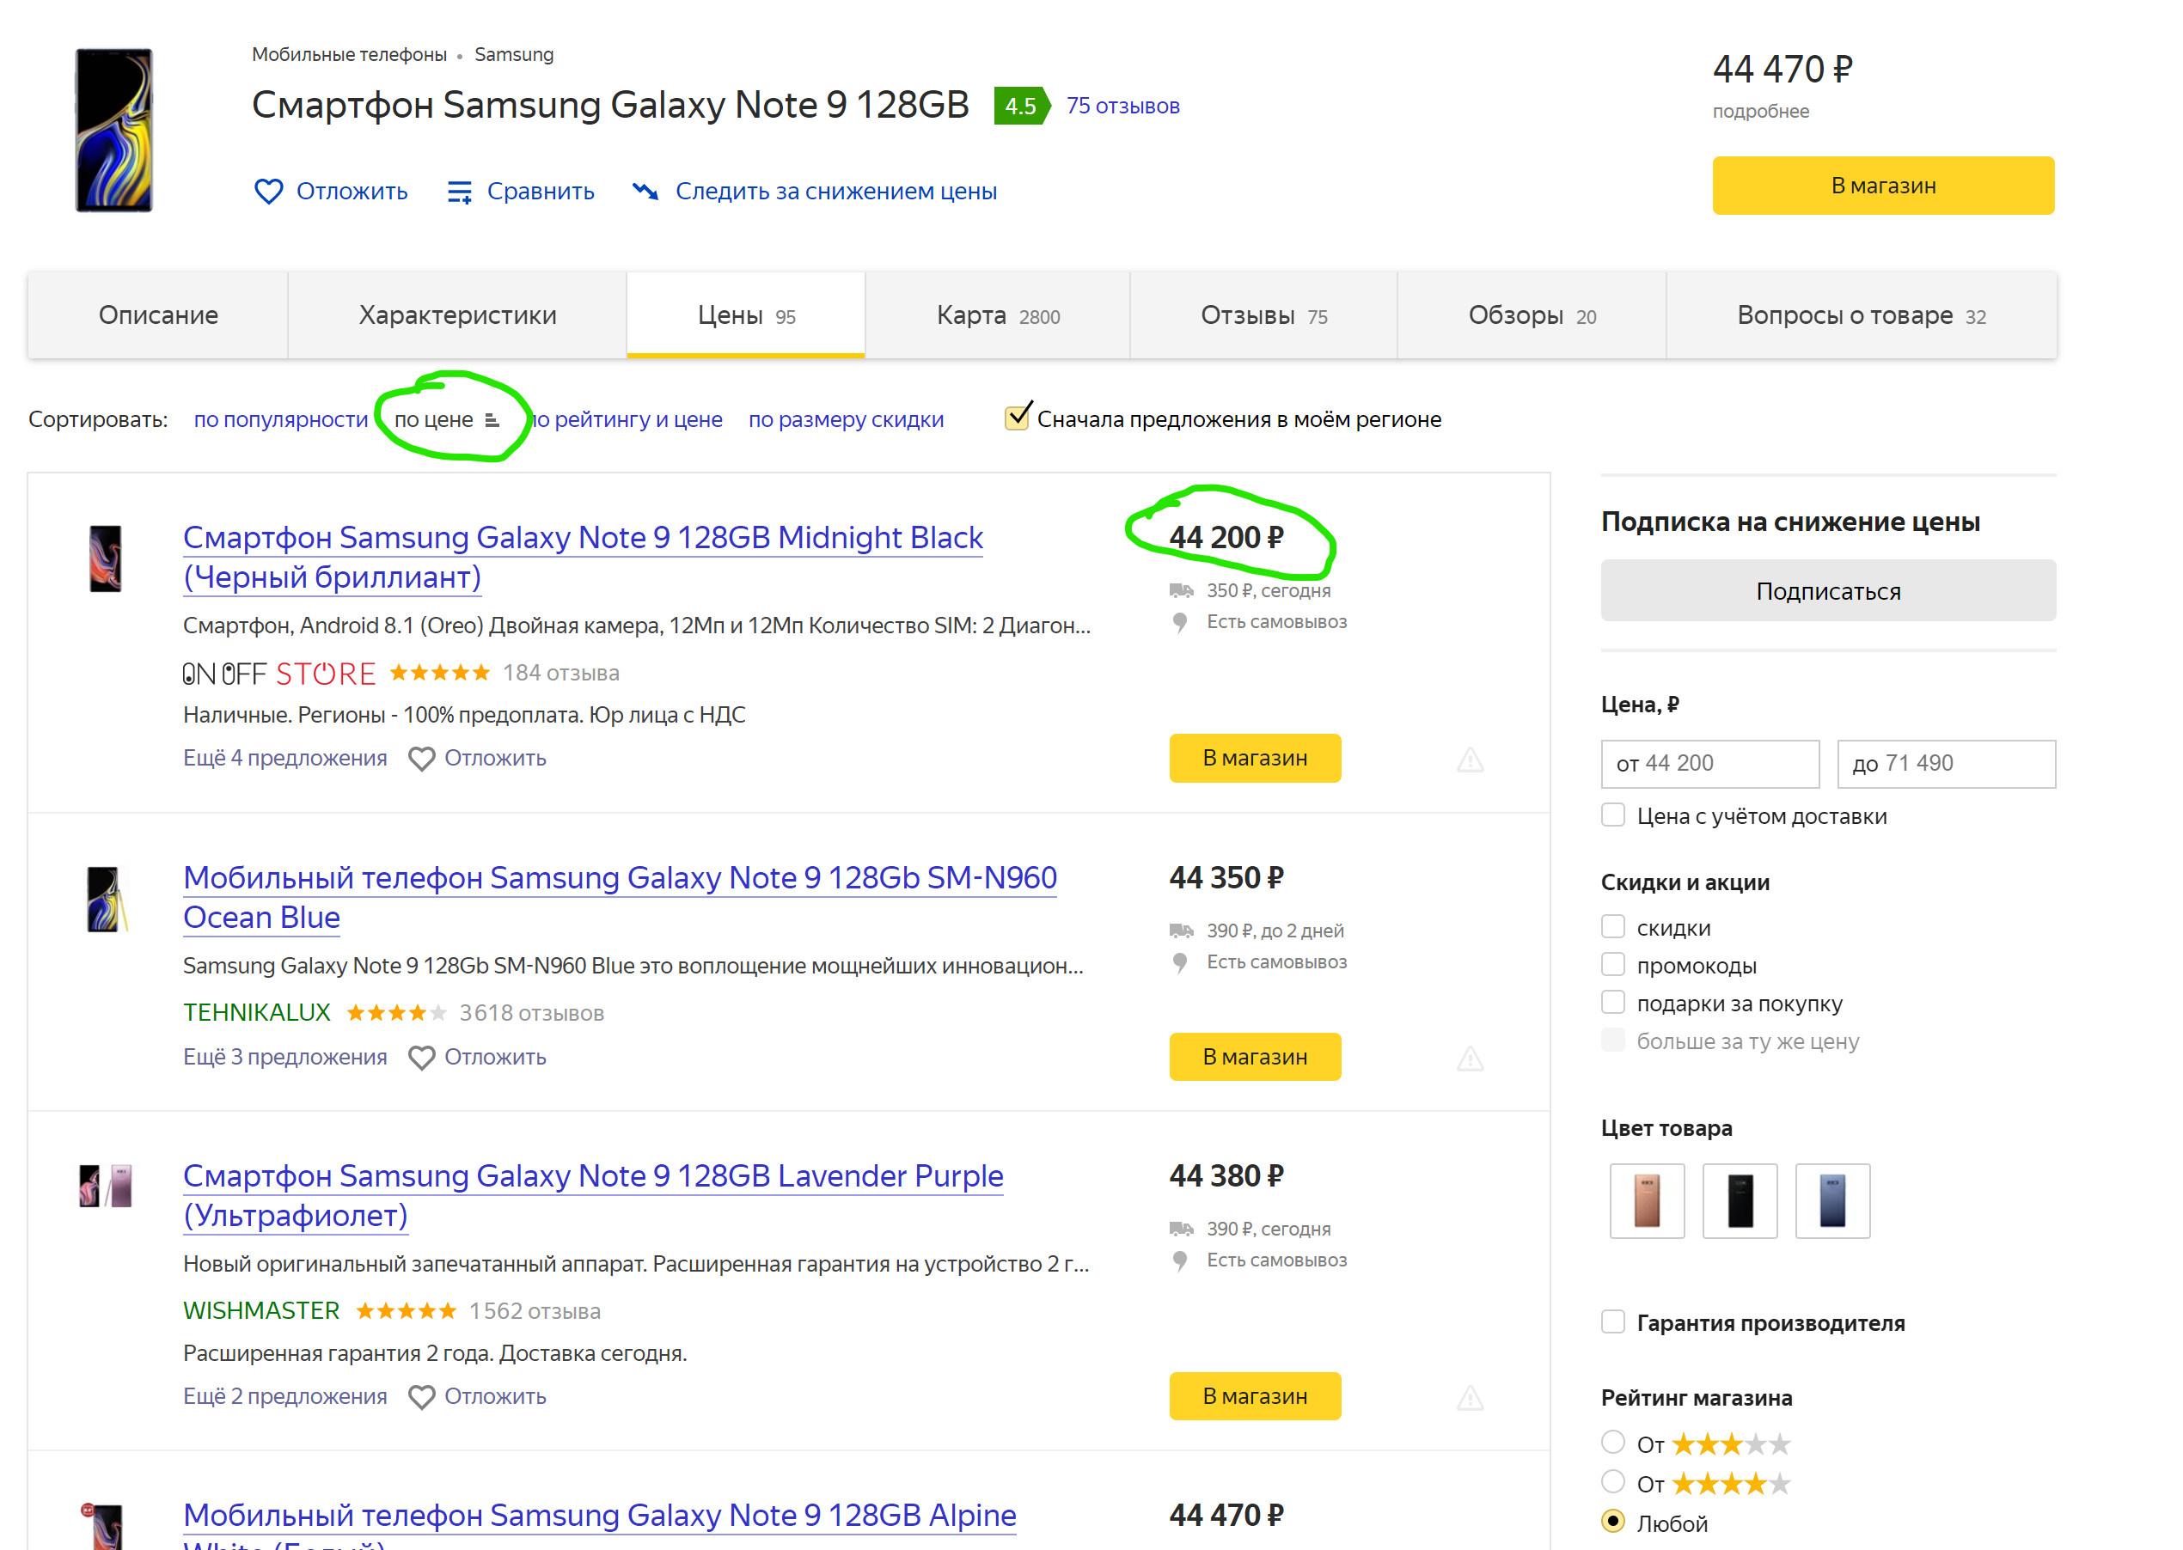Click warning triangle icon in Midnight Black offer
This screenshot has height=1550, width=2183.
pyautogui.click(x=1470, y=760)
